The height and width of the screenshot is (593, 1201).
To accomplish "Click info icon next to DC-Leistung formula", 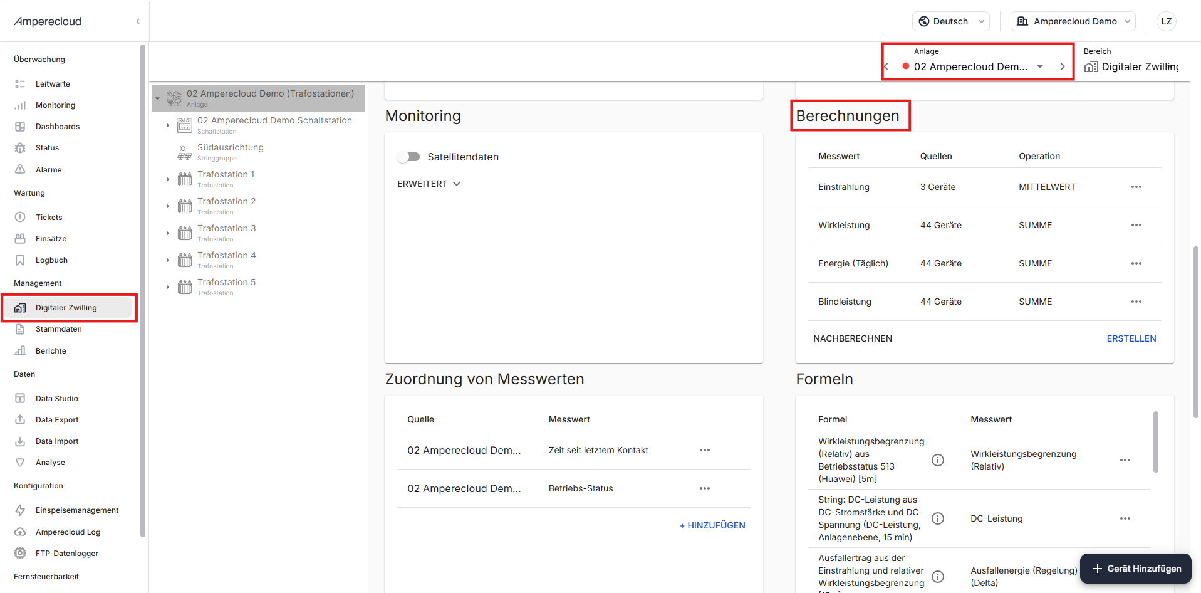I will [937, 518].
